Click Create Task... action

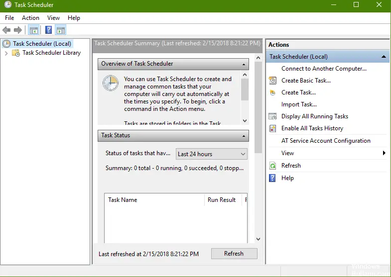(x=298, y=92)
